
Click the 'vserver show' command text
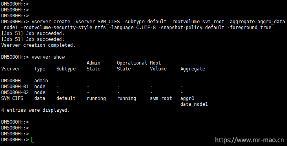click(x=48, y=57)
